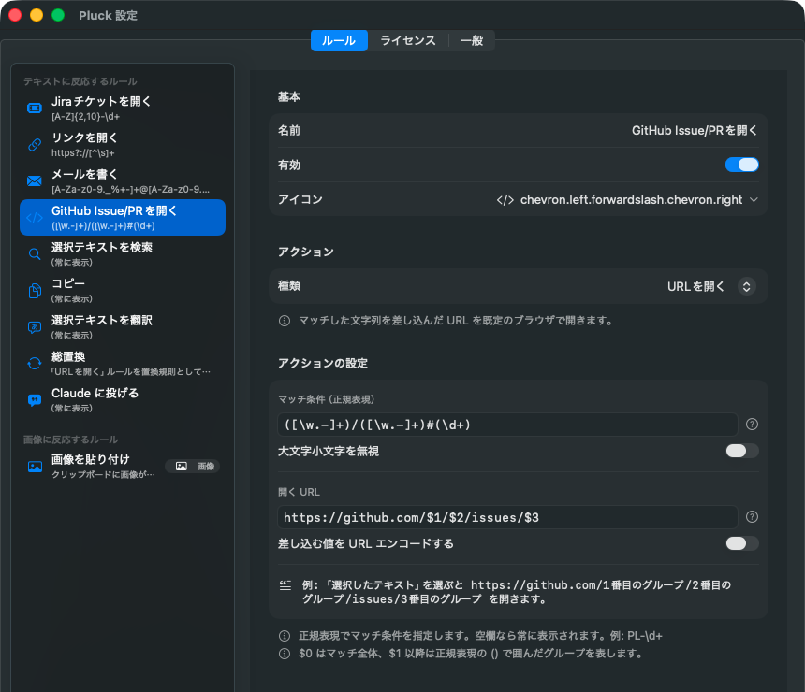Switch to the ライセンス tab
805x692 pixels.
(x=408, y=40)
